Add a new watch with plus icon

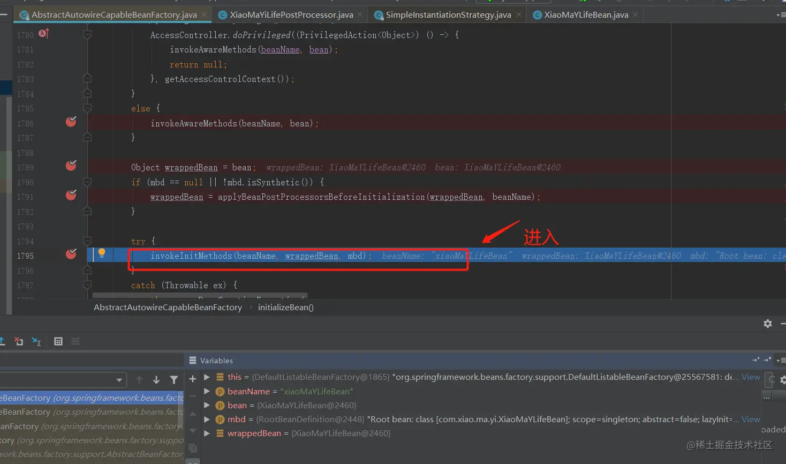193,379
